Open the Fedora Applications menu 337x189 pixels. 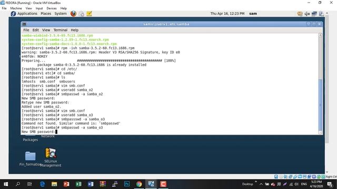pyautogui.click(x=27, y=14)
